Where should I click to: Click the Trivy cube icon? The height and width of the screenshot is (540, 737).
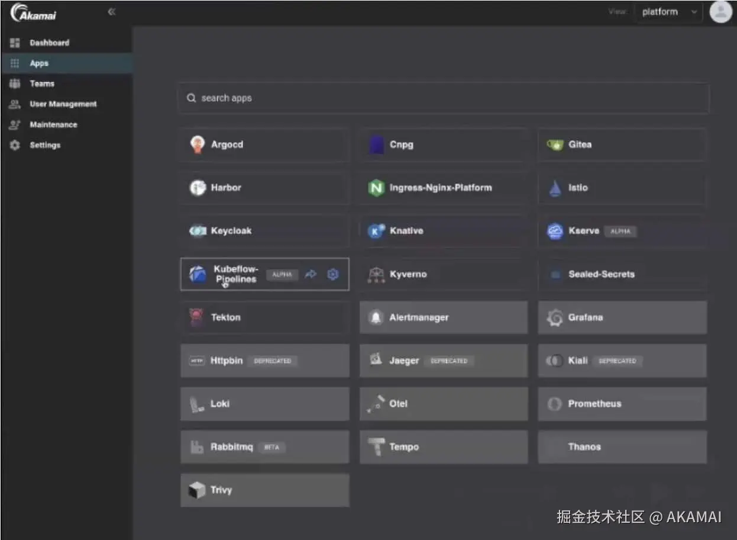(197, 490)
